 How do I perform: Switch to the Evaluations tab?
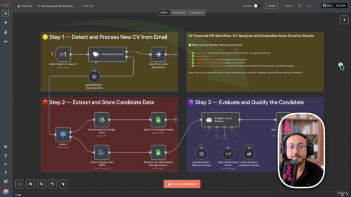pyautogui.click(x=196, y=13)
